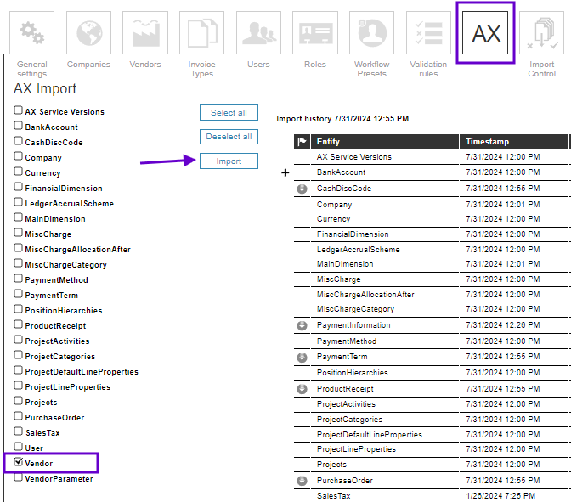
Task: Uncheck the Vendor checkbox
Action: click(18, 461)
